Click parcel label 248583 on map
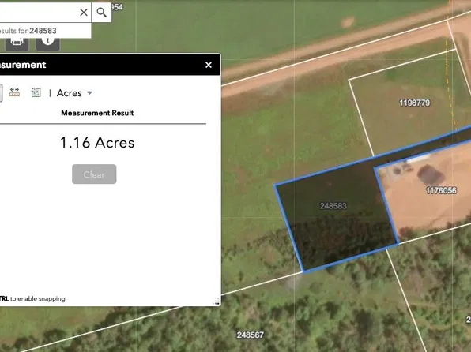This screenshot has height=352, width=471. pos(333,206)
